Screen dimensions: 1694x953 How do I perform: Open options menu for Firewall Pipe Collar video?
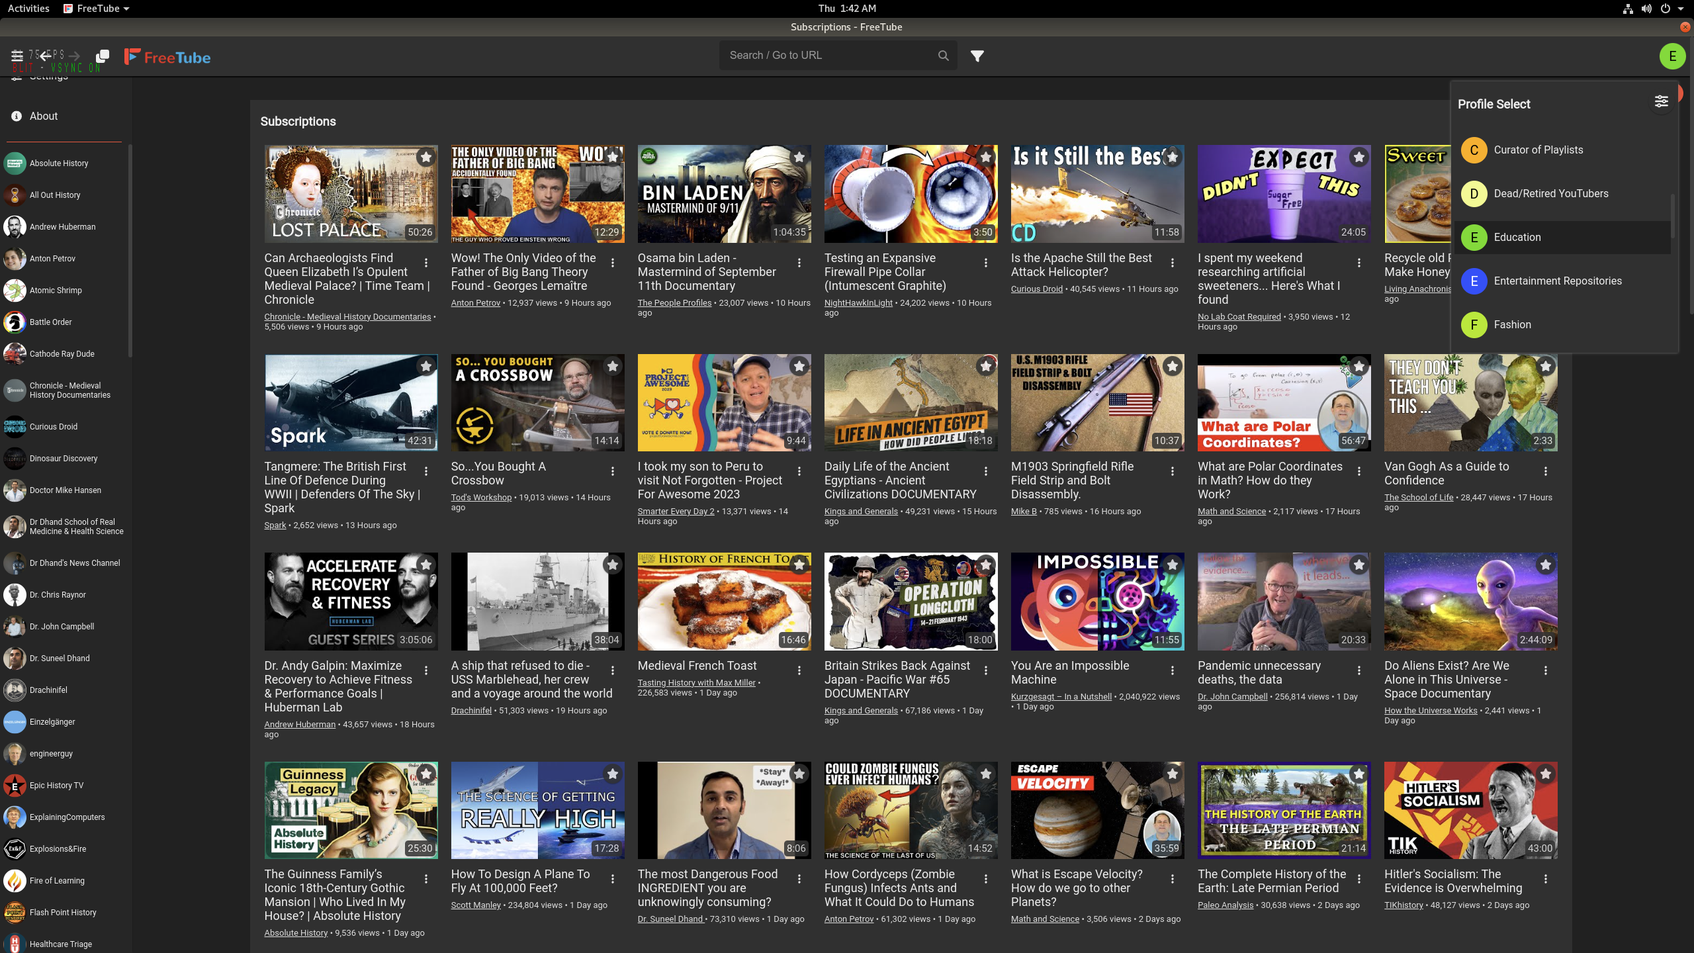[986, 263]
